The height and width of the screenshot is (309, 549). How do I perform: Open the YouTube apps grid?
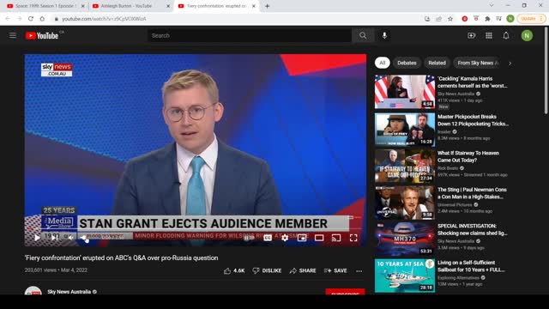pos(489,35)
